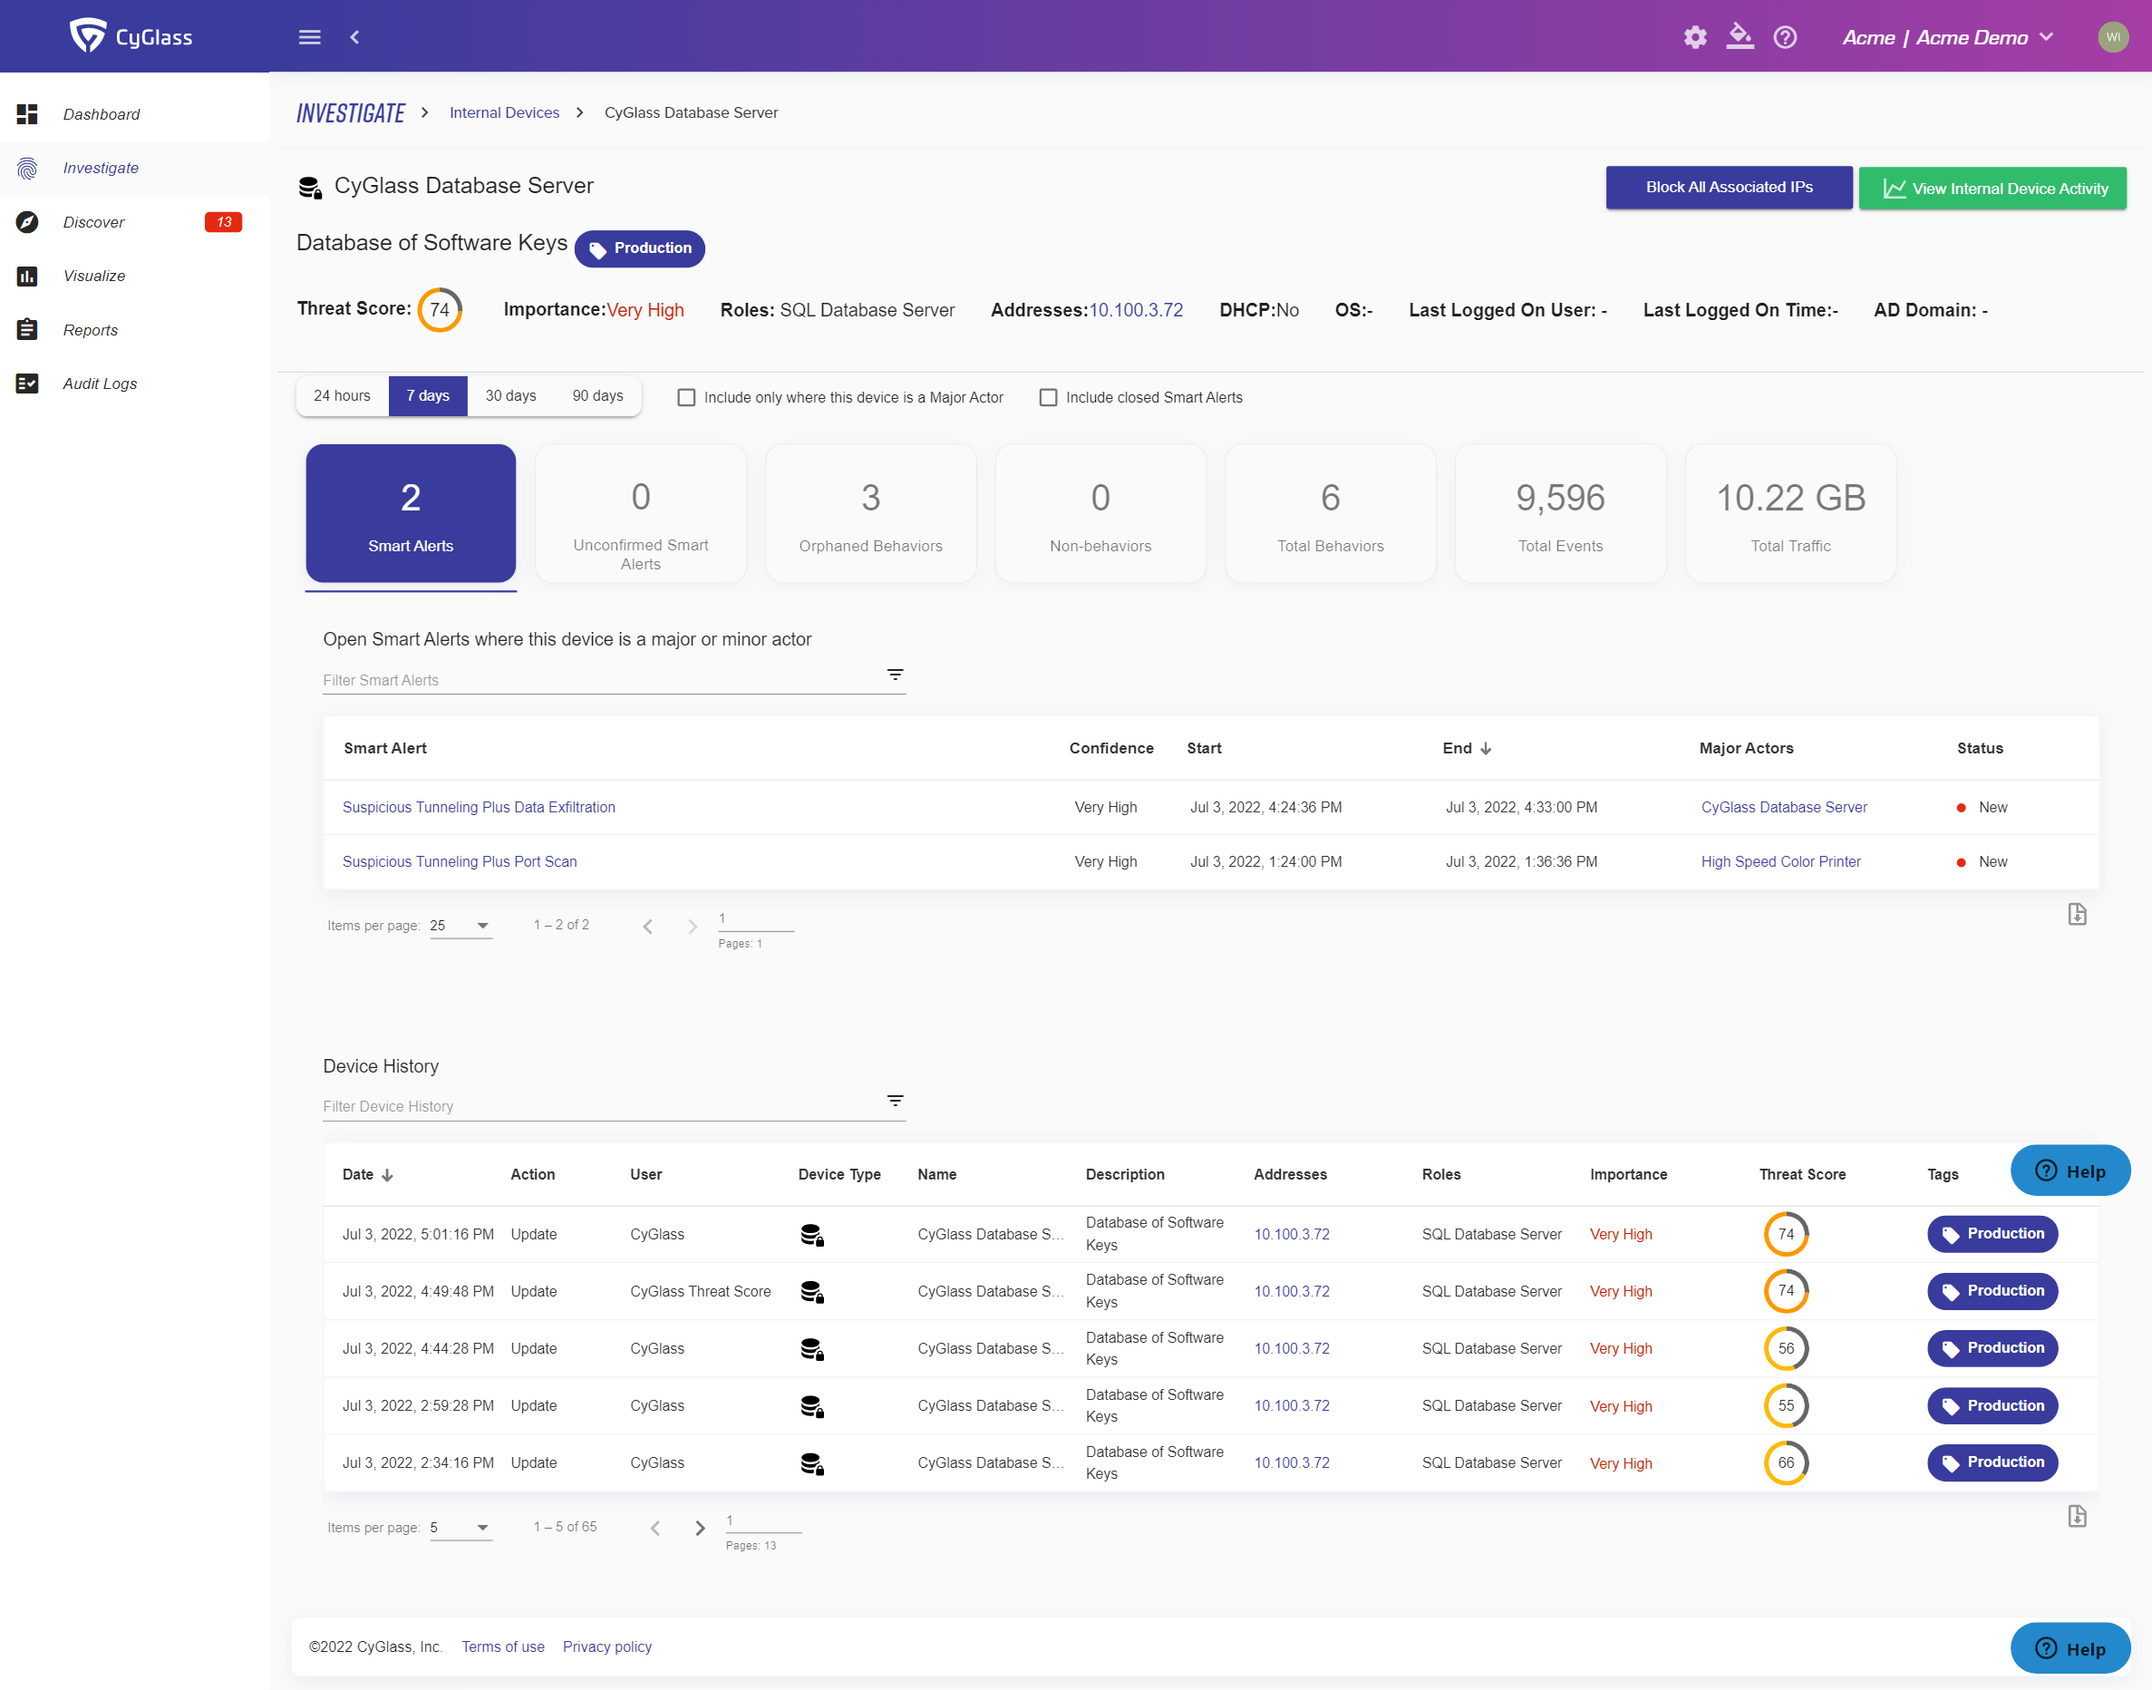Click the CyGlass logo
Image resolution: width=2152 pixels, height=1690 pixels.
pos(131,36)
